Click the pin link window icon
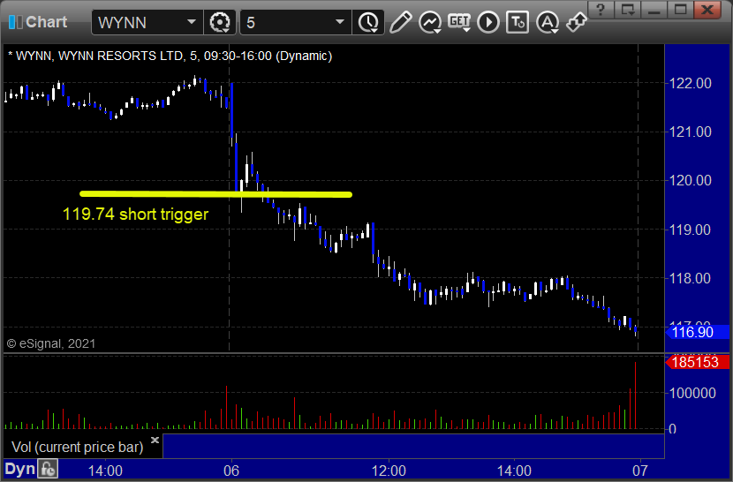Screen dimensions: 733x482 tap(576, 22)
